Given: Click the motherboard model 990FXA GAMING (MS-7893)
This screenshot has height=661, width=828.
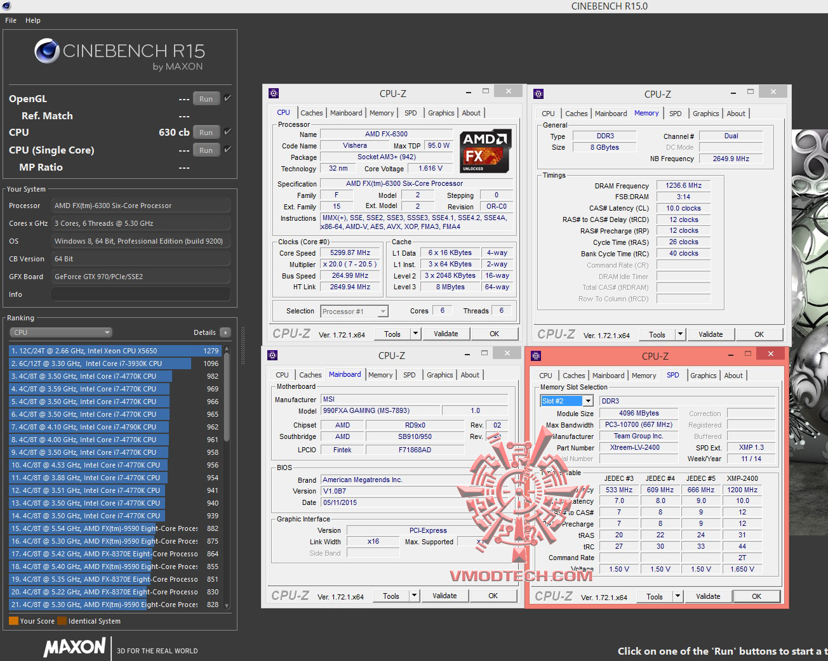Looking at the screenshot, I should pos(379,410).
